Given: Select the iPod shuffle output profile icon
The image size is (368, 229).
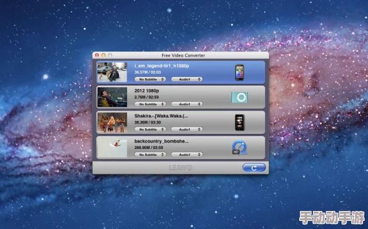Looking at the screenshot, I should pyautogui.click(x=240, y=97).
